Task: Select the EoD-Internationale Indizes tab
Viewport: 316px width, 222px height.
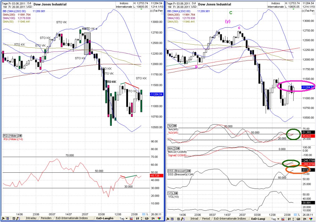Action: click(x=72, y=219)
